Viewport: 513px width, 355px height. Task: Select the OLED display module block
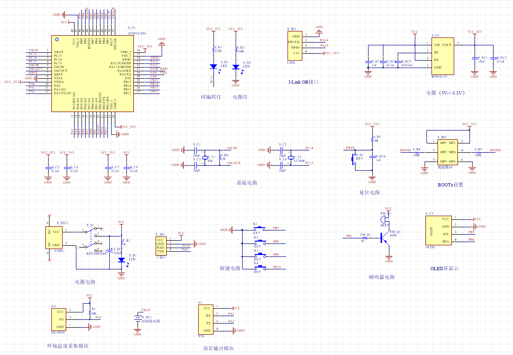click(x=438, y=230)
